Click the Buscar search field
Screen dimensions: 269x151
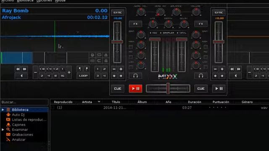click(24, 102)
